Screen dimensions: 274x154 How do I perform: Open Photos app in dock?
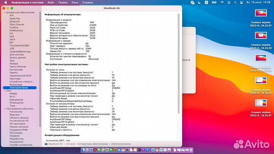[107, 150]
